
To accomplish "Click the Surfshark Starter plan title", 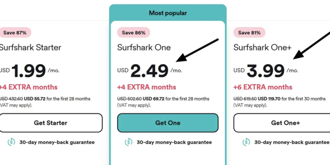I will pos(30,47).
